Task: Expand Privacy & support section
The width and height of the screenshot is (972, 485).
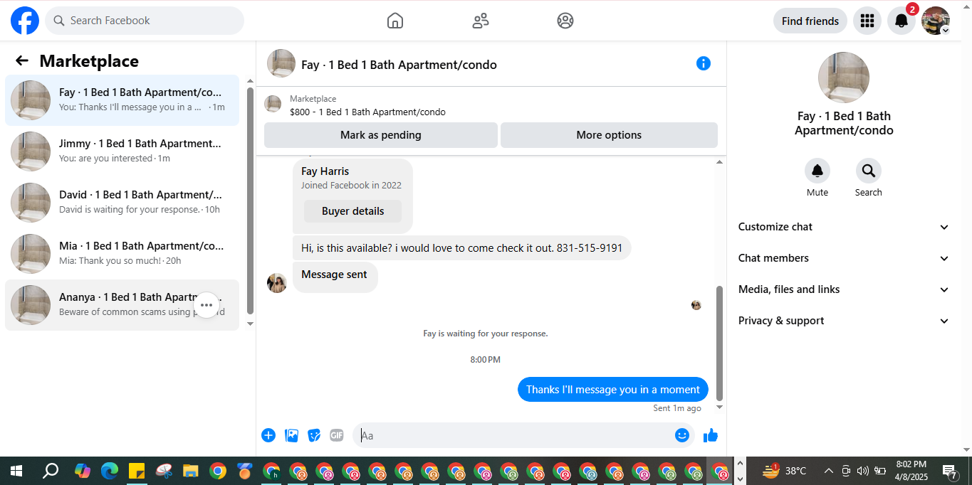Action: [x=844, y=321]
